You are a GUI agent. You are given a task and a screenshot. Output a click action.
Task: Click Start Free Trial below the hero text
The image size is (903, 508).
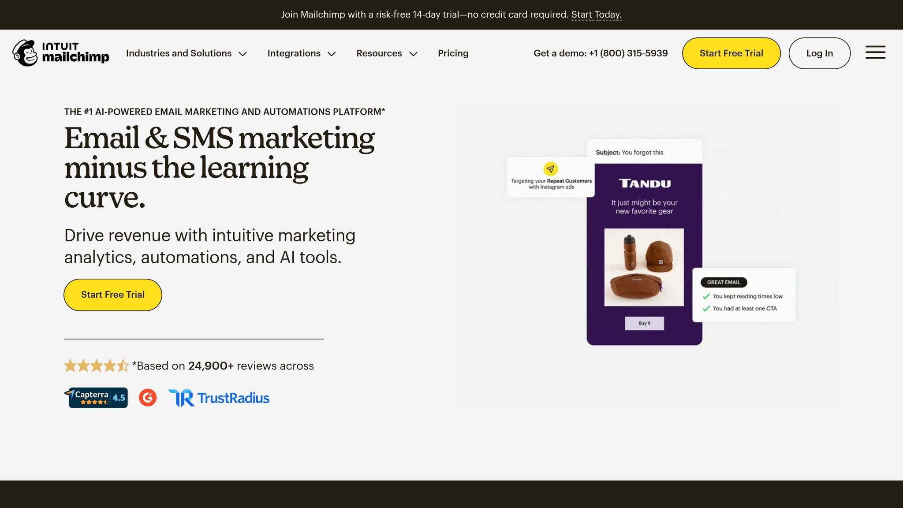pyautogui.click(x=112, y=295)
